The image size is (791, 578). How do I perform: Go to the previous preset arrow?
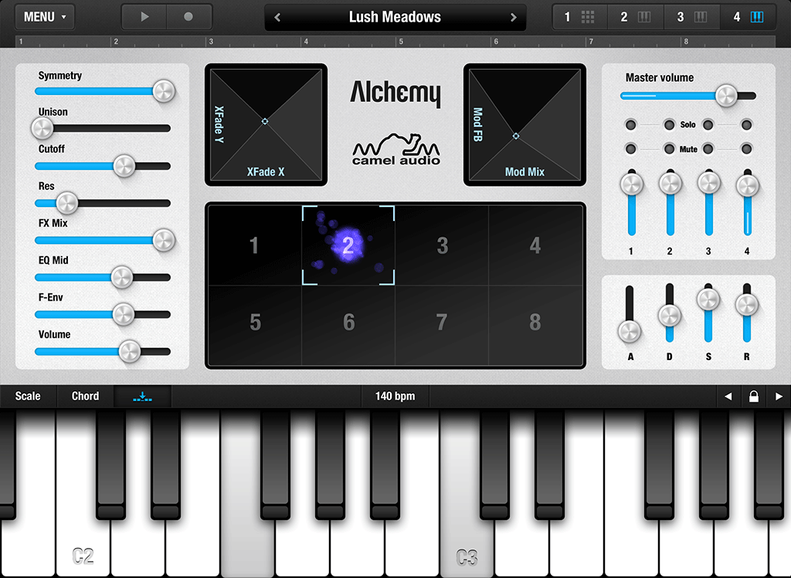(277, 18)
